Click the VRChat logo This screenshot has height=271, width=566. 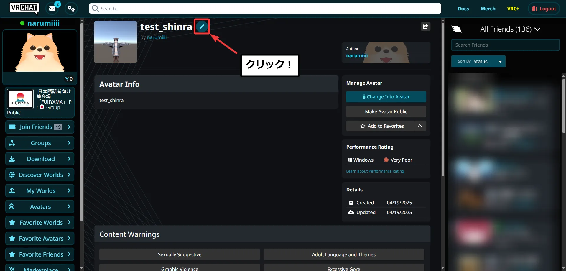click(24, 8)
